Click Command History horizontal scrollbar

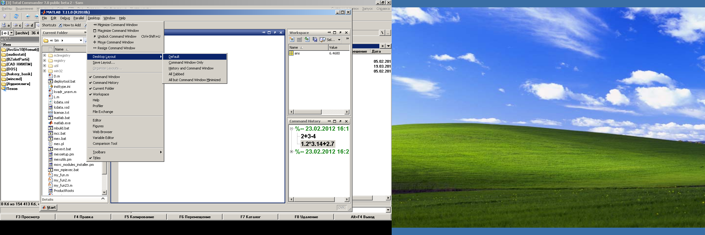tap(319, 200)
